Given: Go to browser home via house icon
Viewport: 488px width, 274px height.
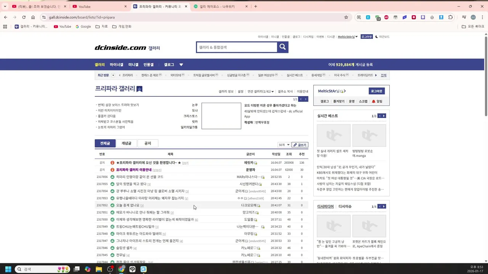Looking at the screenshot, I should click(33, 17).
